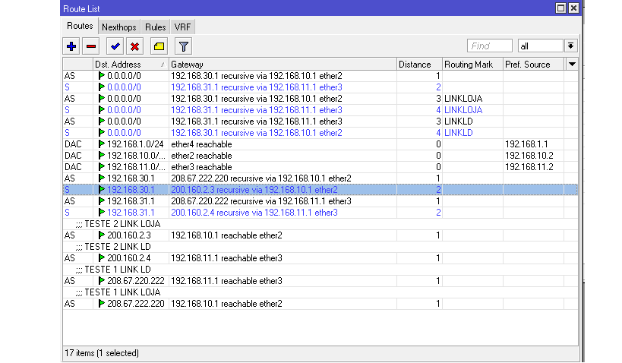Select route with gateway 200.160.2.4 recursive
622x363 pixels.
pos(320,213)
